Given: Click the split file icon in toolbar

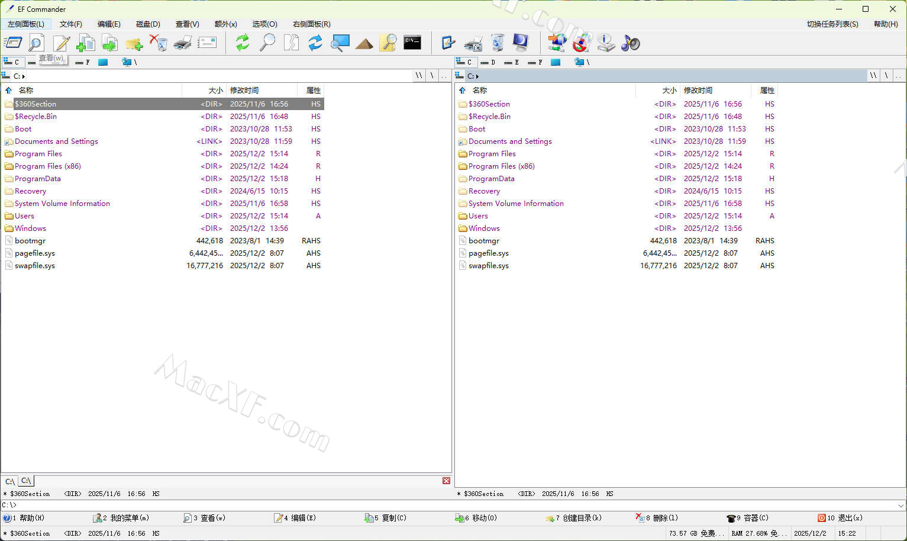Looking at the screenshot, I should pos(291,43).
